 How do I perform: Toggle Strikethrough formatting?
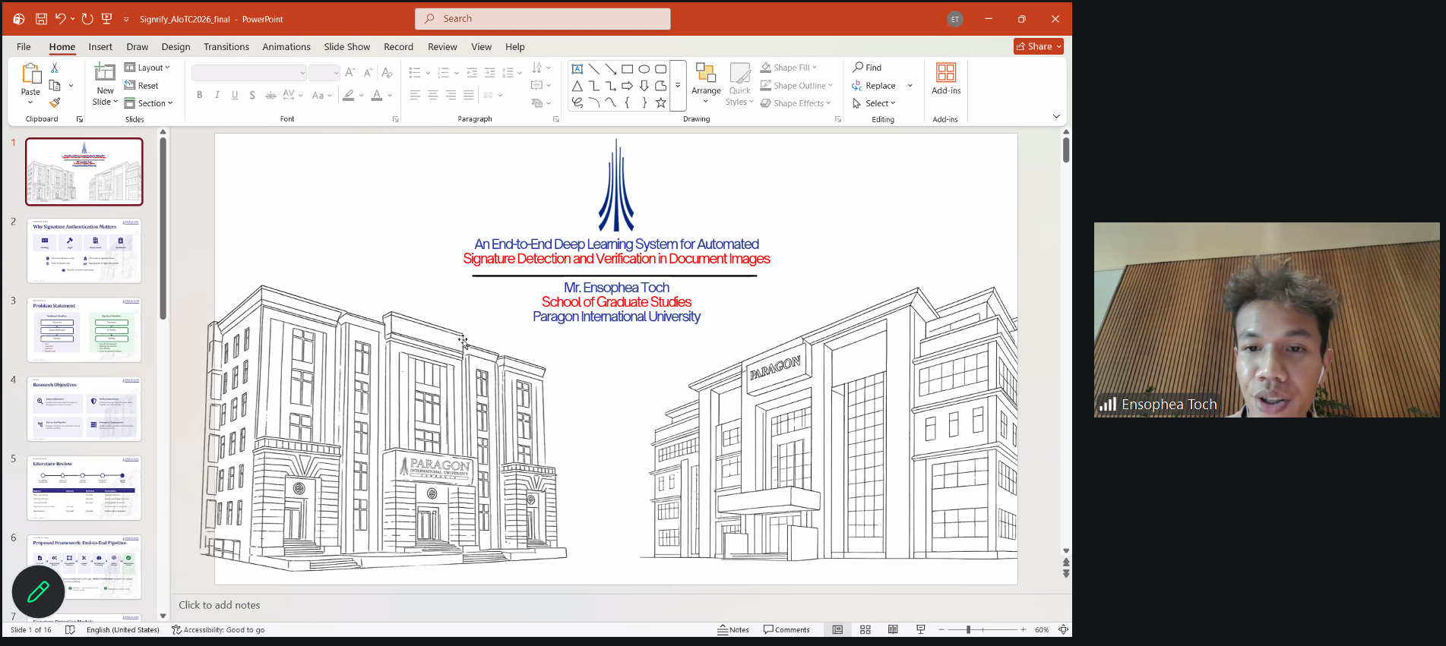(x=271, y=95)
